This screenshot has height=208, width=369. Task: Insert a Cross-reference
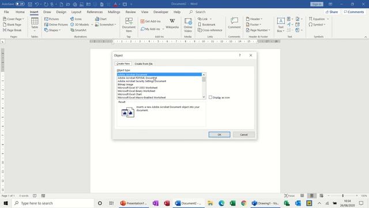click(x=210, y=30)
